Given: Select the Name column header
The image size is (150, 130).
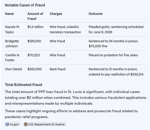Looking at the screenshot, I should coord(9,14).
